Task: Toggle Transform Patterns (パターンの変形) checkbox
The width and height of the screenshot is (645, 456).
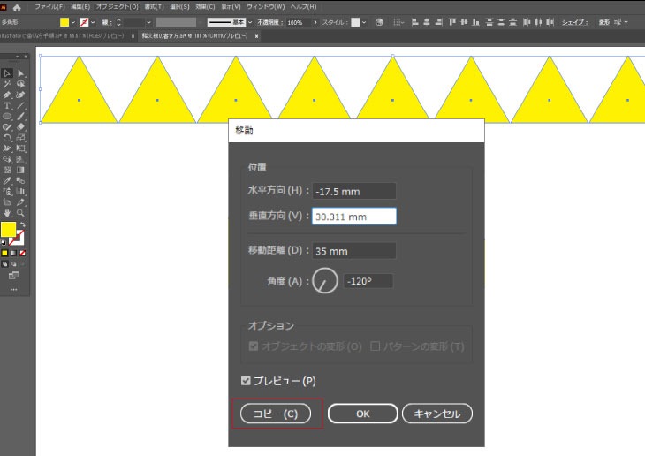Action: [x=376, y=346]
